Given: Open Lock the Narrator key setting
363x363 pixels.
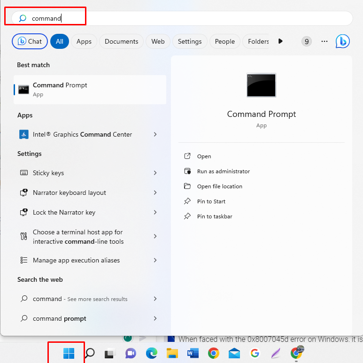Looking at the screenshot, I should (x=90, y=212).
